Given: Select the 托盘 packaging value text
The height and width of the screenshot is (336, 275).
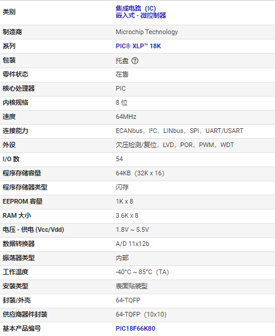Looking at the screenshot, I should pos(122,61).
